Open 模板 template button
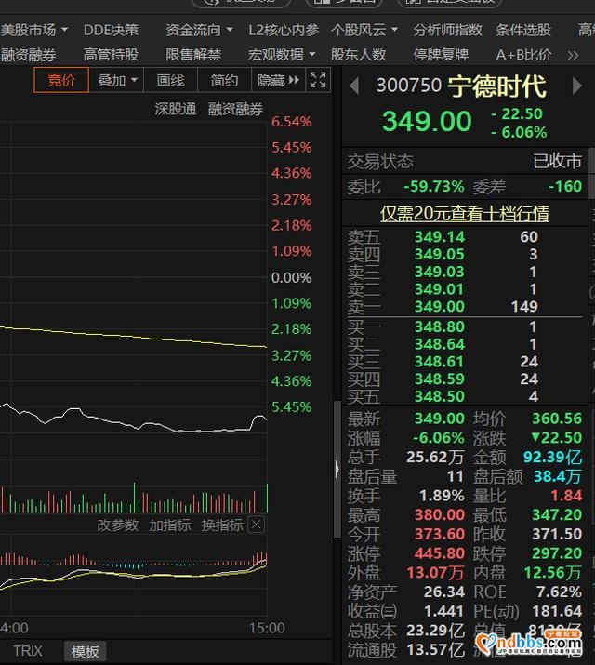 coord(86,651)
